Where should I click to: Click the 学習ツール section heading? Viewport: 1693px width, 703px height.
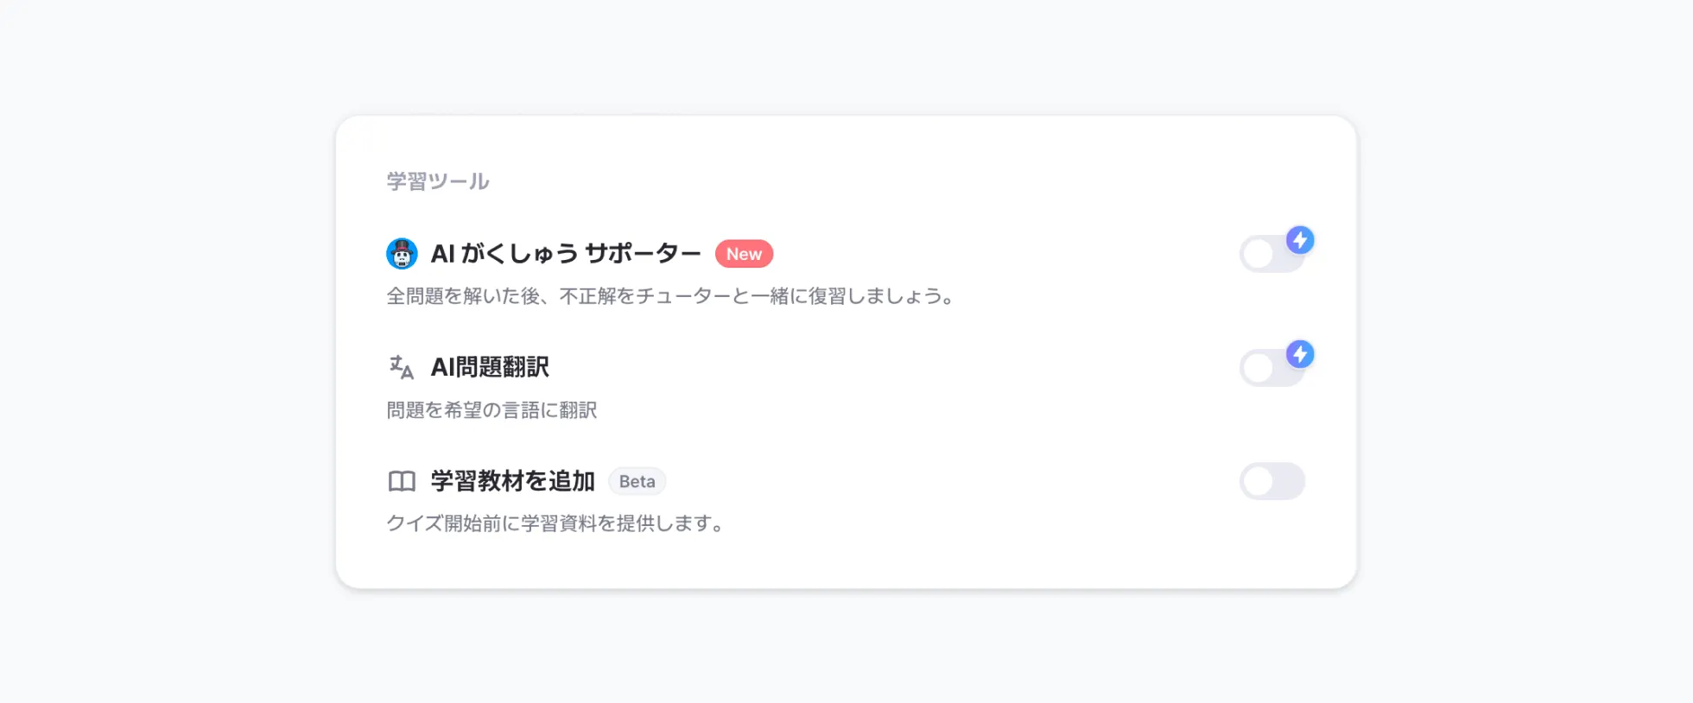click(x=438, y=181)
